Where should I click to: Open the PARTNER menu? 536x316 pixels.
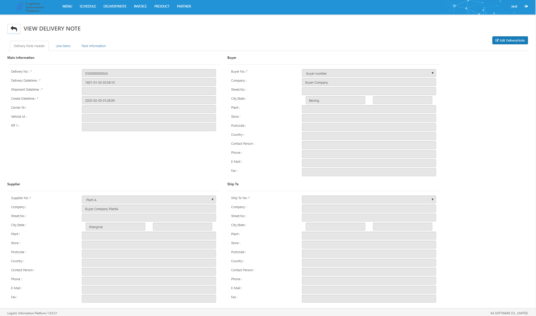[184, 6]
